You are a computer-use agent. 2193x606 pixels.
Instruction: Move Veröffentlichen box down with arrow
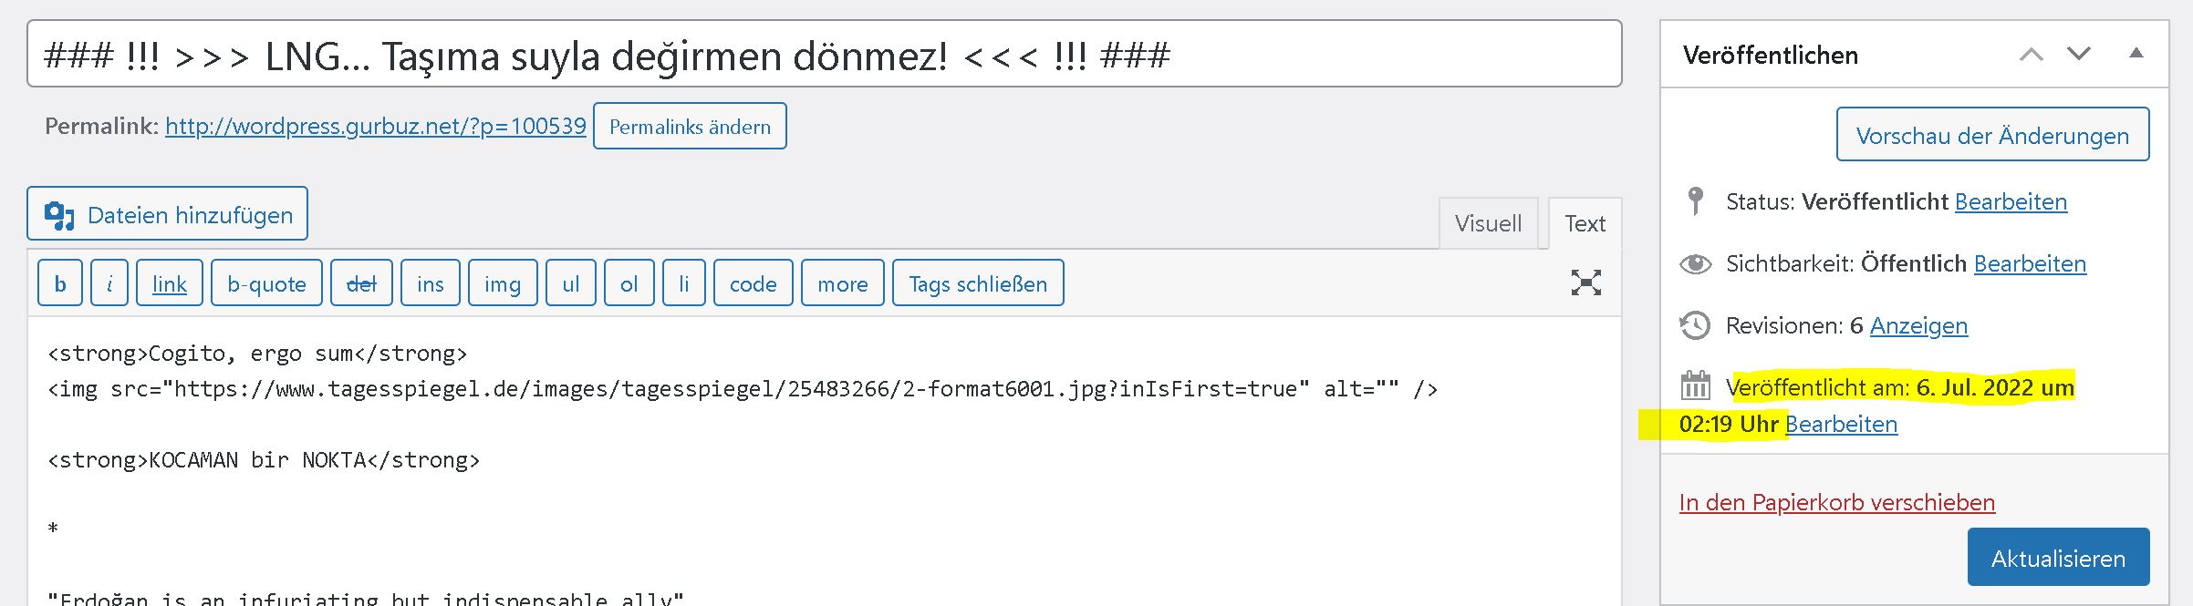2079,54
